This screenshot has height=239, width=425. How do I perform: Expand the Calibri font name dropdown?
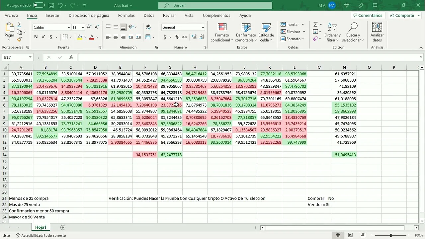pos(69,28)
